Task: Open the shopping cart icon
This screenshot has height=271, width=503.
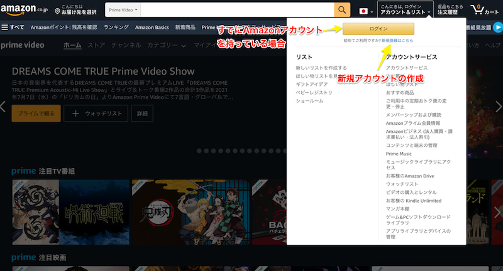Action: point(484,9)
